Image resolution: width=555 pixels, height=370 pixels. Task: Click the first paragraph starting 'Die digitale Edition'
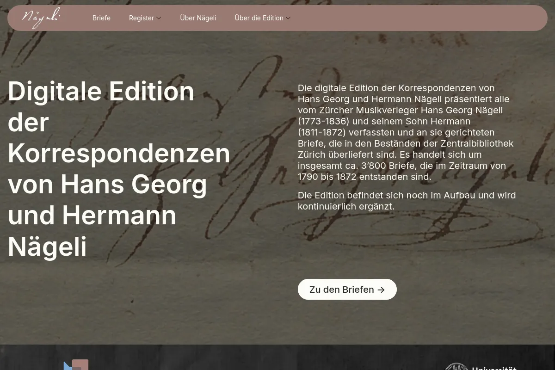tap(406, 132)
